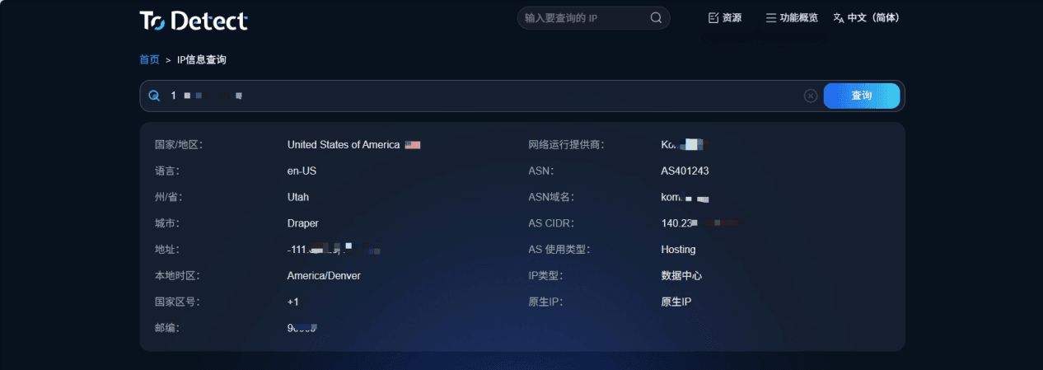1043x370 pixels.
Task: Click the AS usage type Hosting
Action: click(x=678, y=250)
